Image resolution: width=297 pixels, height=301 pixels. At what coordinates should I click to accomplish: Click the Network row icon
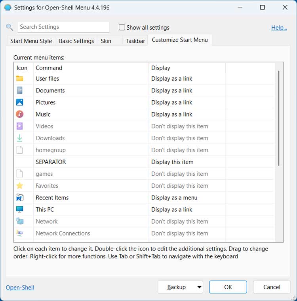point(20,221)
